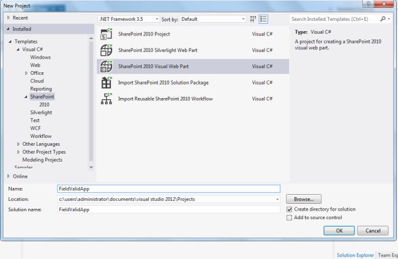The height and width of the screenshot is (259, 398).
Task: Click the SharePoint 2010 Visual Web Part icon
Action: click(x=106, y=67)
